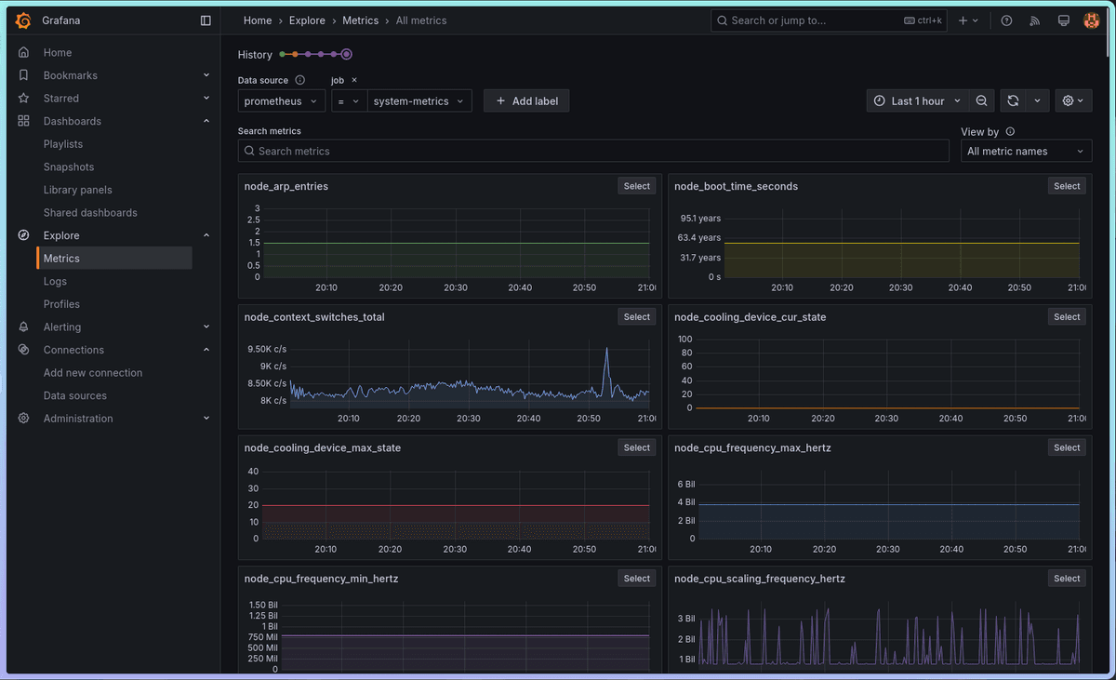Click the Dashboards grid icon in sidebar
This screenshot has height=680, width=1116.
click(x=24, y=121)
